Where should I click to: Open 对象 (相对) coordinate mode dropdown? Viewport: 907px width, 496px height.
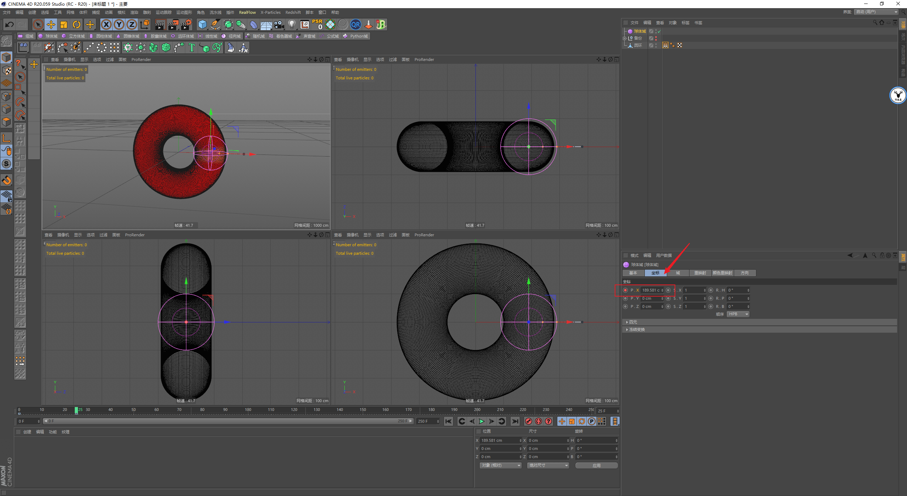coord(501,465)
